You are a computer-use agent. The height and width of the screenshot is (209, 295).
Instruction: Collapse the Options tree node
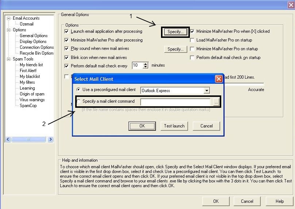(8, 30)
